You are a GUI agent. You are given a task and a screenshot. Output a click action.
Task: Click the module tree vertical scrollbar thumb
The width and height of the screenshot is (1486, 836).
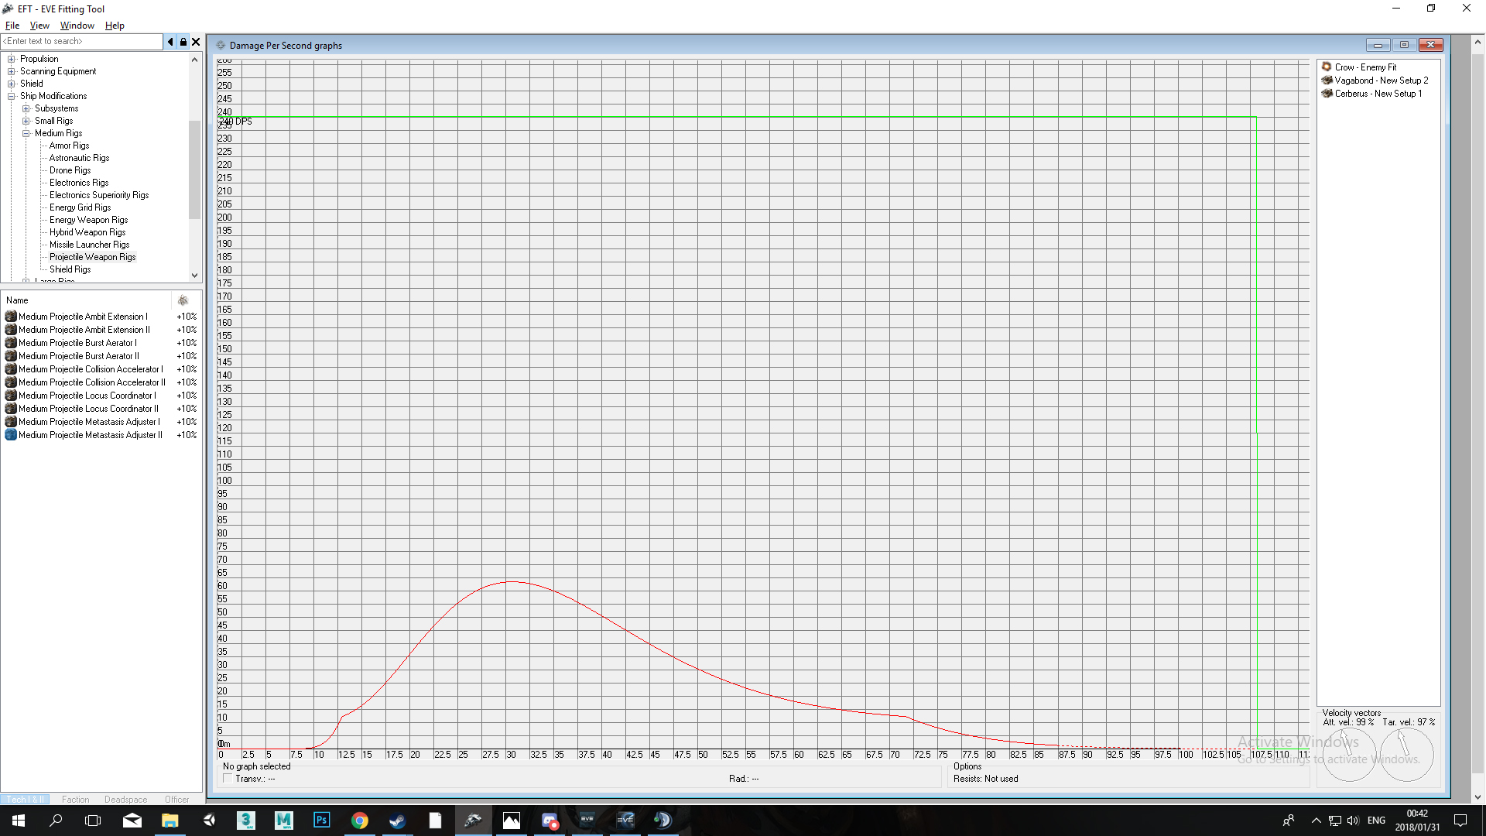[194, 170]
